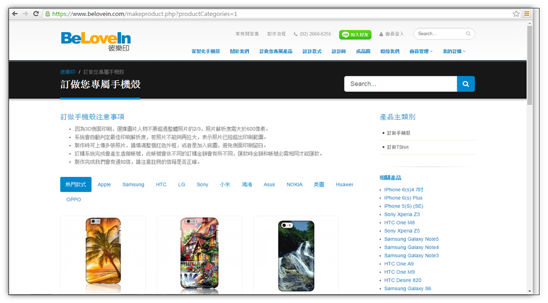Click the browser forward arrow

point(26,14)
